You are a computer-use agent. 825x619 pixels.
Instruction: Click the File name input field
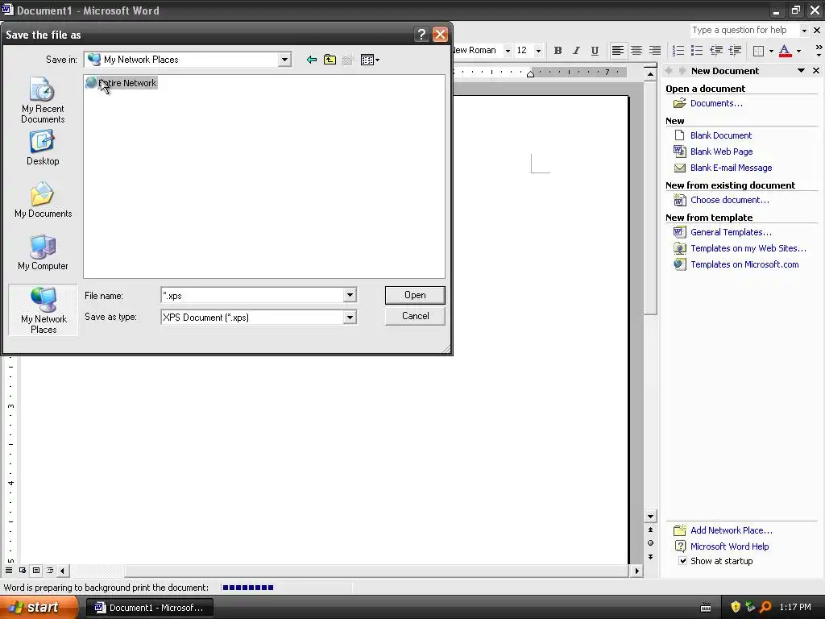click(252, 295)
